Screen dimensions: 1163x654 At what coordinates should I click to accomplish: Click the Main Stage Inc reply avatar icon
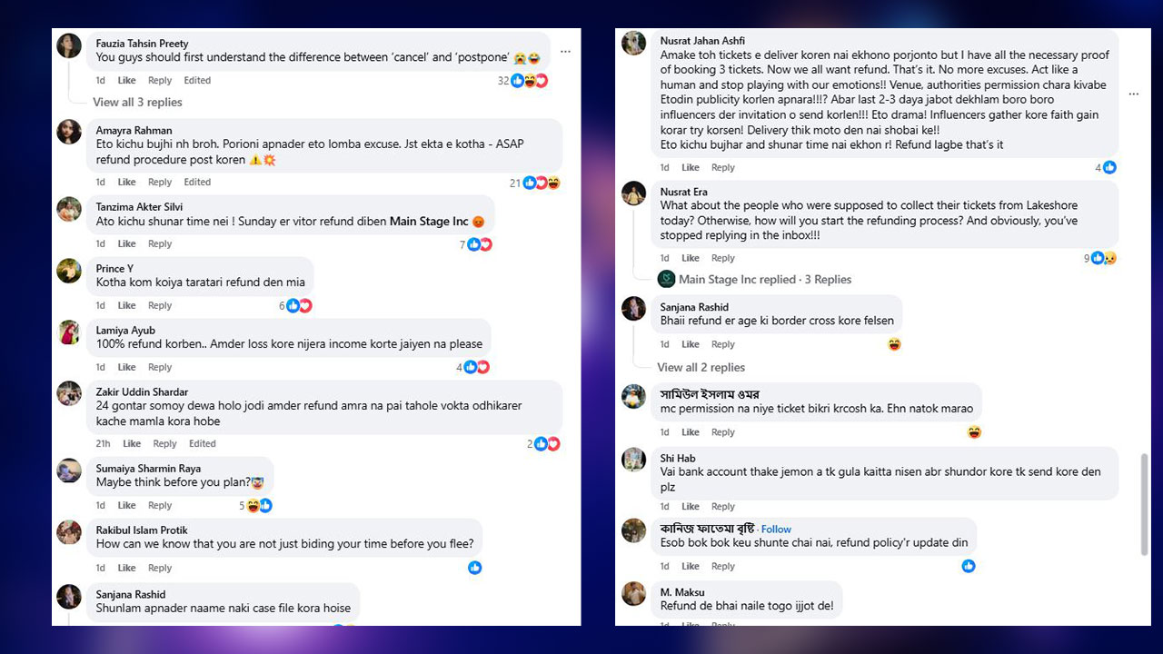(667, 280)
